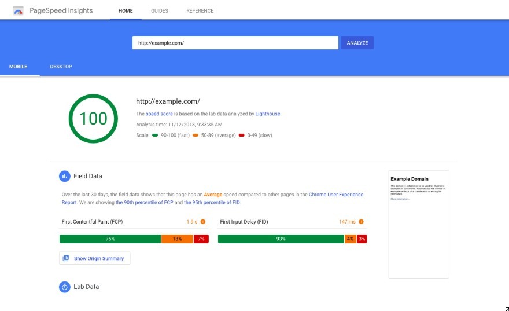Click the Report link
Viewport: 509px width, 311px height.
point(69,203)
